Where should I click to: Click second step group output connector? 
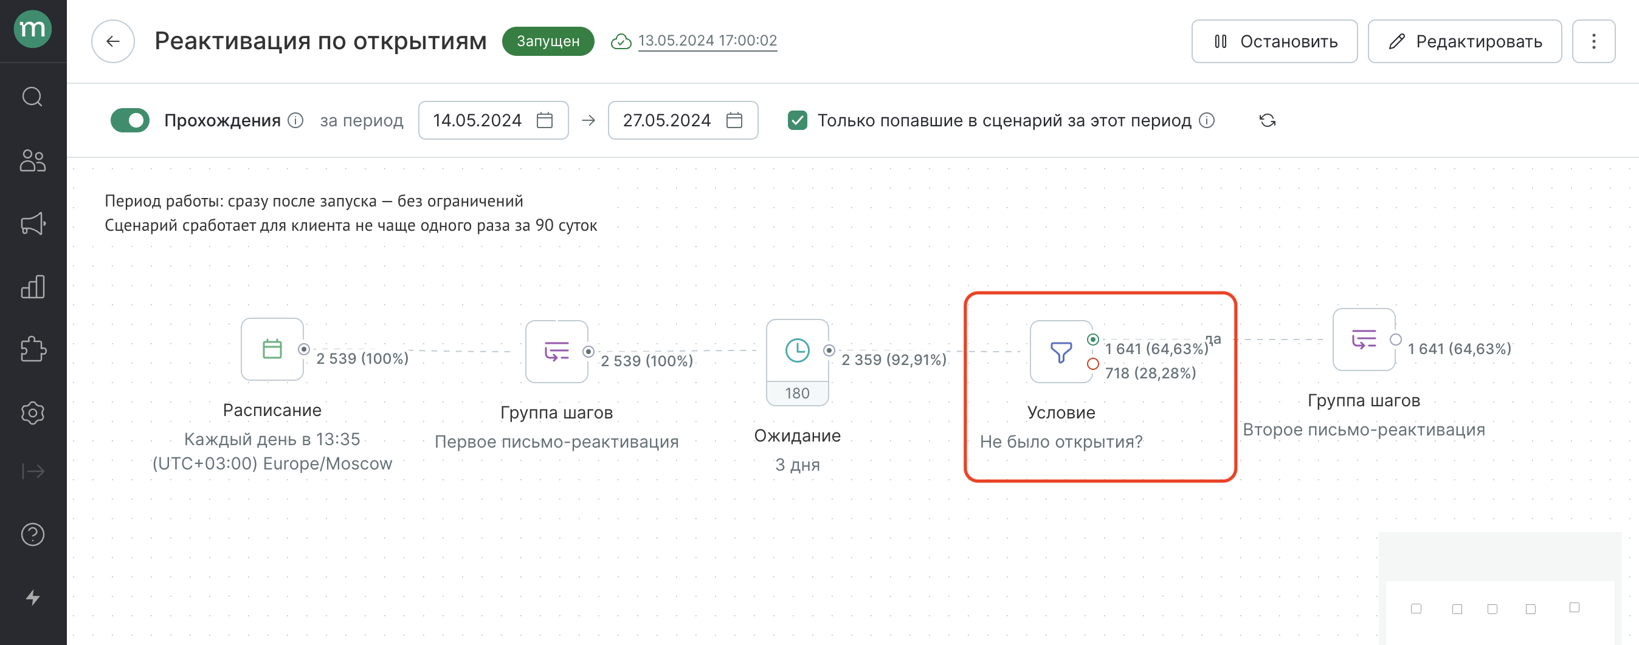click(1395, 340)
